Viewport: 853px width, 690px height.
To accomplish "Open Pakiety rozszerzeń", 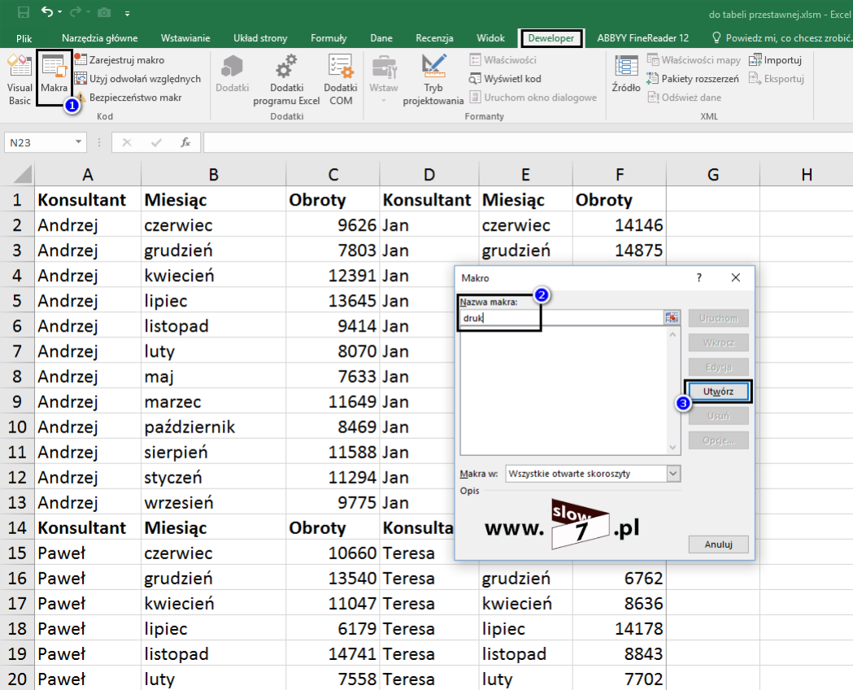I will [x=693, y=79].
